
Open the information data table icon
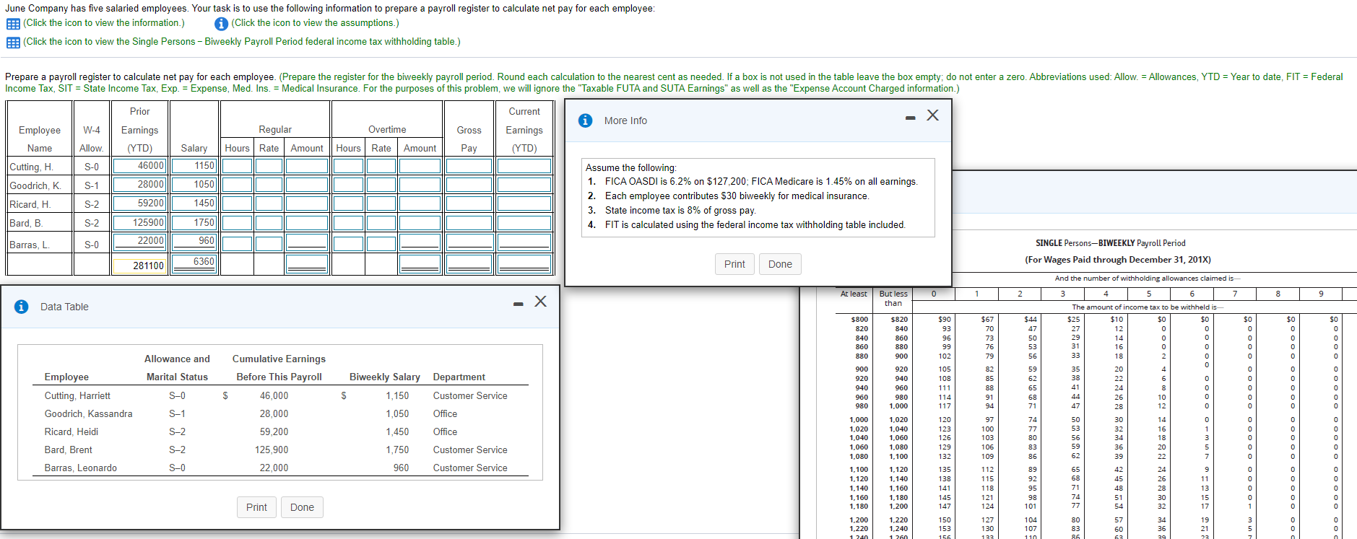point(13,24)
